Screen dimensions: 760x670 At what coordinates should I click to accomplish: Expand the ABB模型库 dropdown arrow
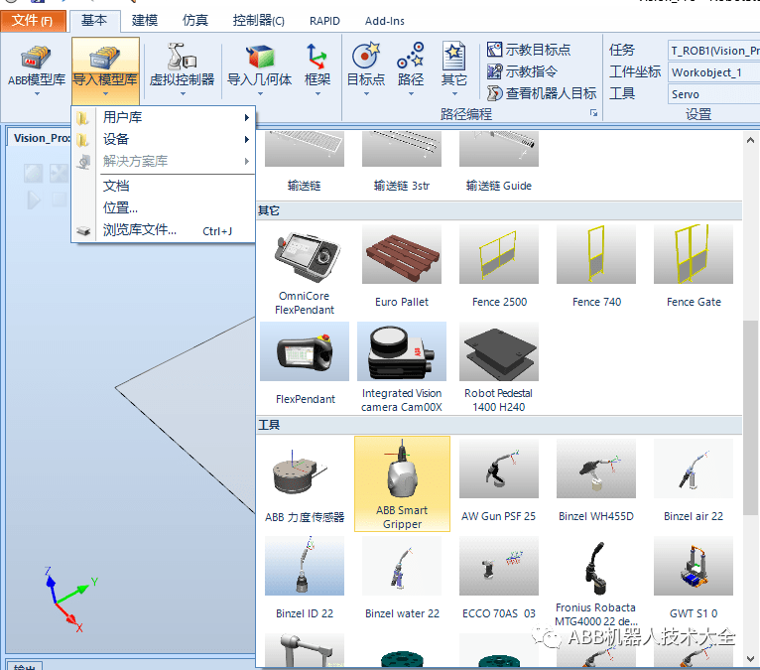[37, 94]
